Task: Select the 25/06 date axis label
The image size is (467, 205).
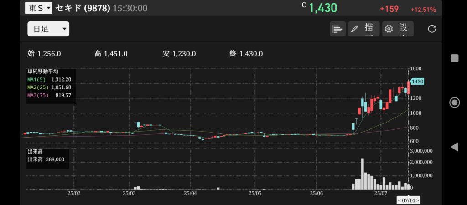Action: point(317,193)
